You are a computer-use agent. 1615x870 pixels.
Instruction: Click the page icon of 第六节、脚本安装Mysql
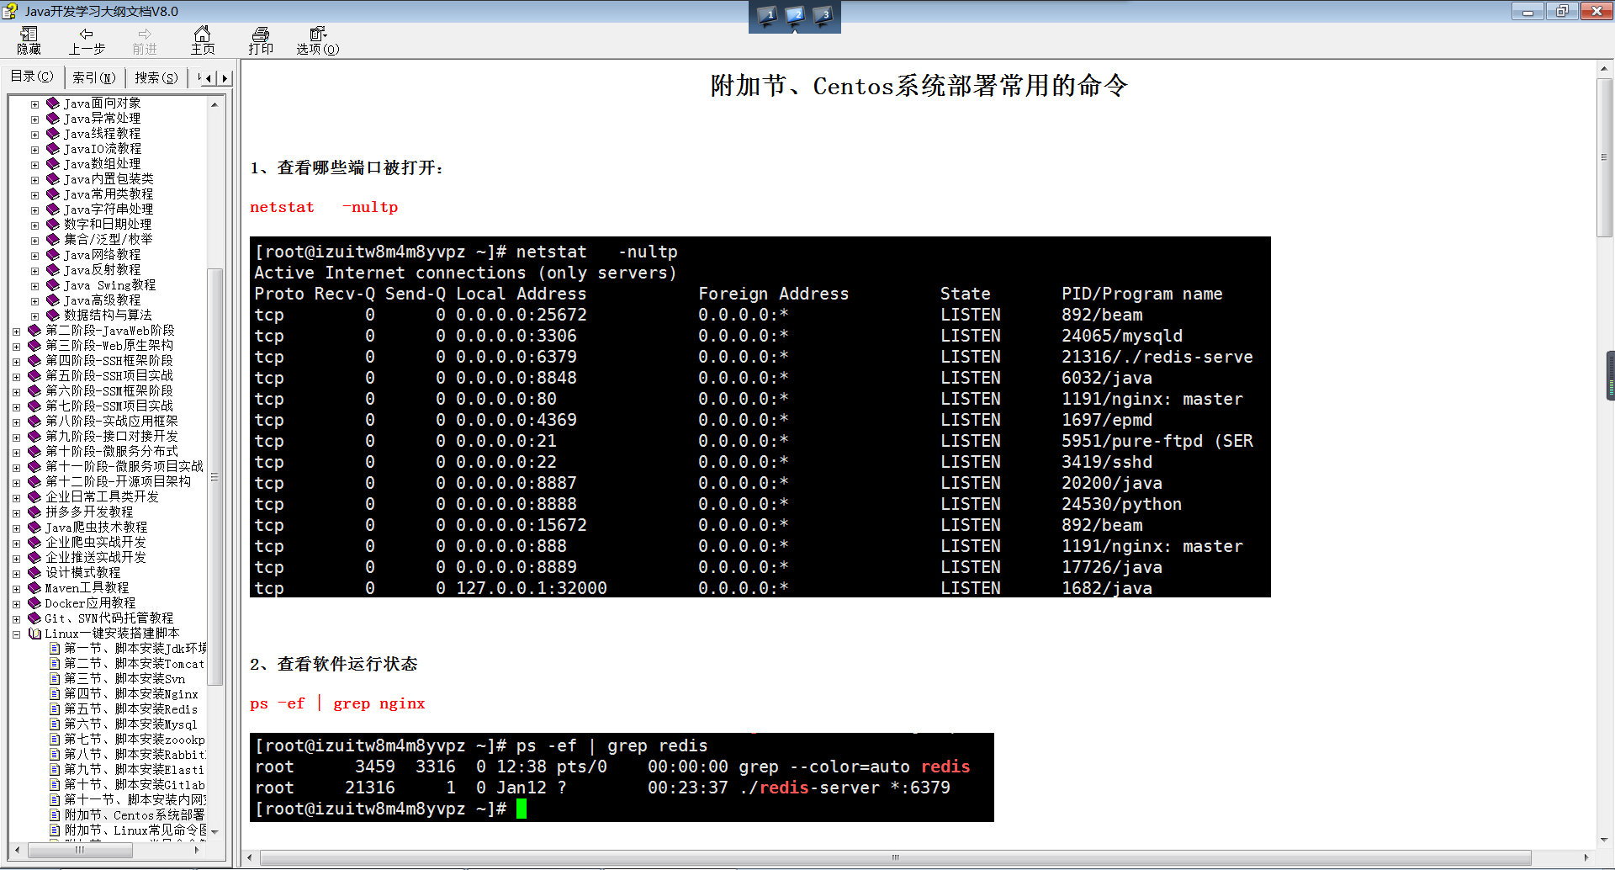(55, 724)
